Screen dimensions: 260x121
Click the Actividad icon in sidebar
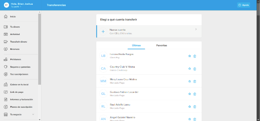click(6, 34)
